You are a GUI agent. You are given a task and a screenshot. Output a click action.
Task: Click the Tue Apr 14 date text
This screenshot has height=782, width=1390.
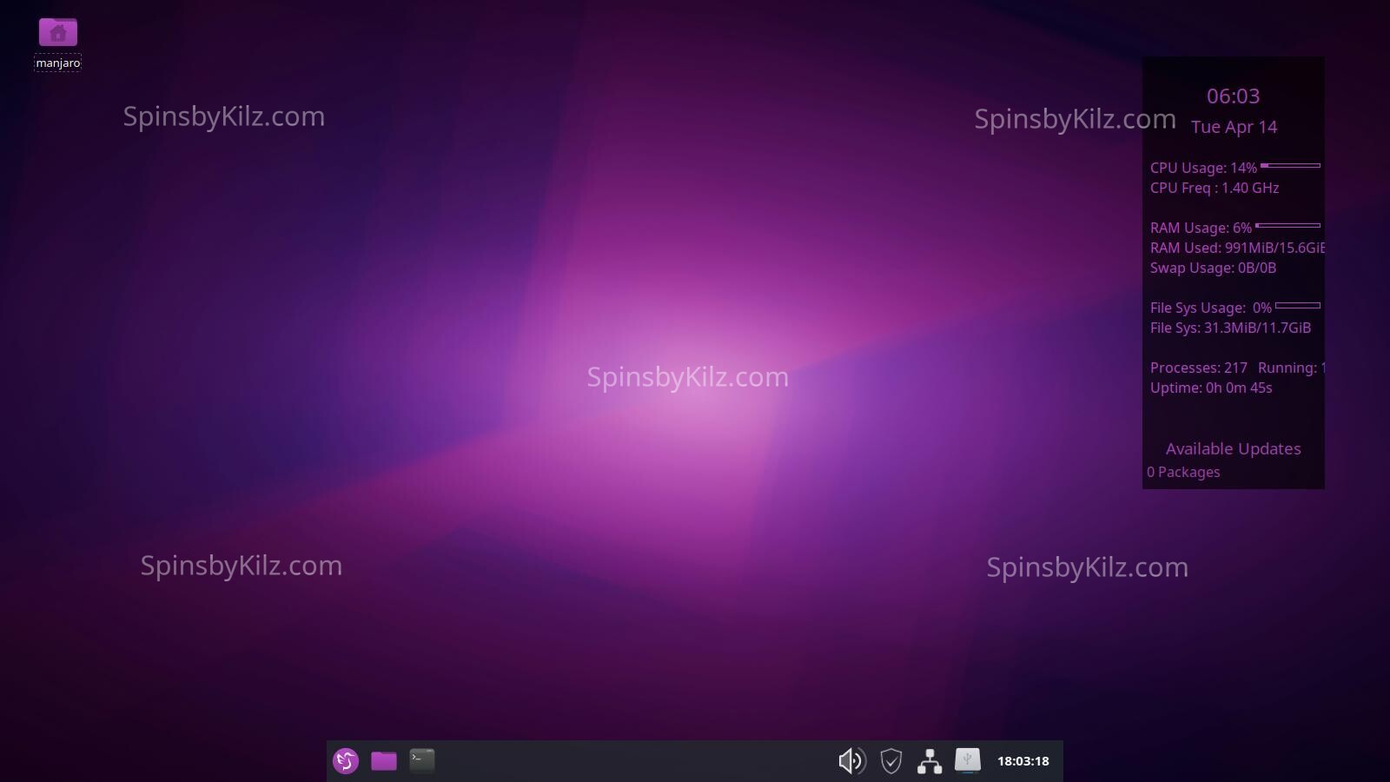coord(1234,127)
